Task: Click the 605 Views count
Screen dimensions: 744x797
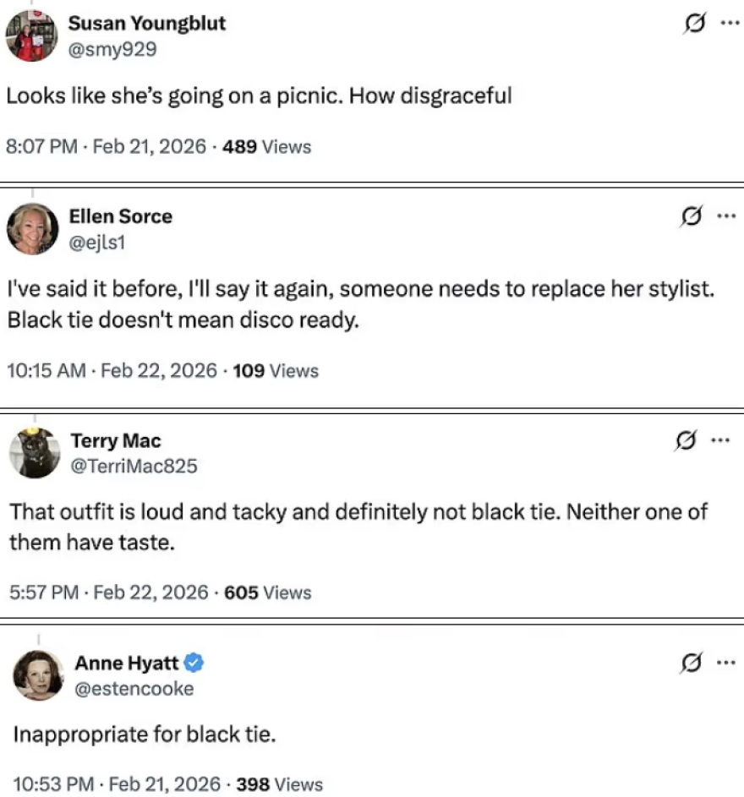Action: click(x=268, y=592)
